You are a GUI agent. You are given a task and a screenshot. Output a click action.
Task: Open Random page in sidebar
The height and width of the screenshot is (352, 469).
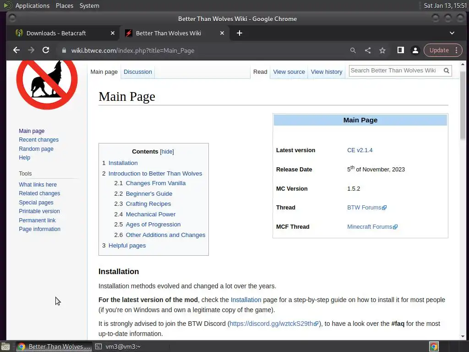pyautogui.click(x=36, y=149)
